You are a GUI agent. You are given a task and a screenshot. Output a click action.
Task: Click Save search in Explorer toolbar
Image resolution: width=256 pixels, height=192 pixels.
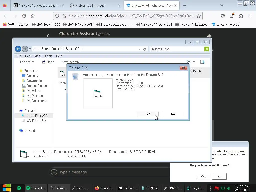[x=70, y=62]
